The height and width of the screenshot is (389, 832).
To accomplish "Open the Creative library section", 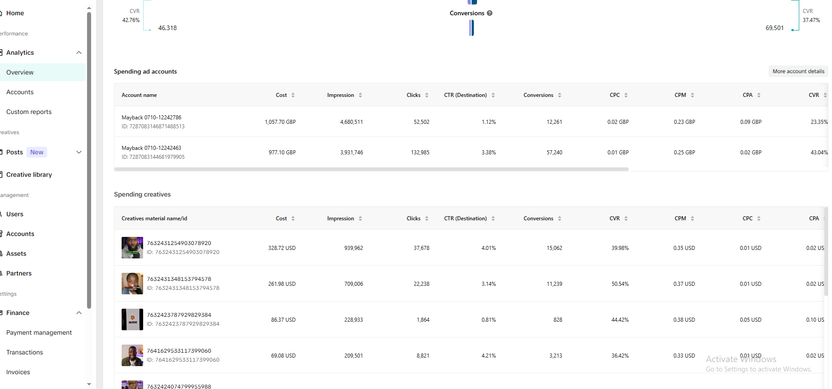I will coord(29,175).
